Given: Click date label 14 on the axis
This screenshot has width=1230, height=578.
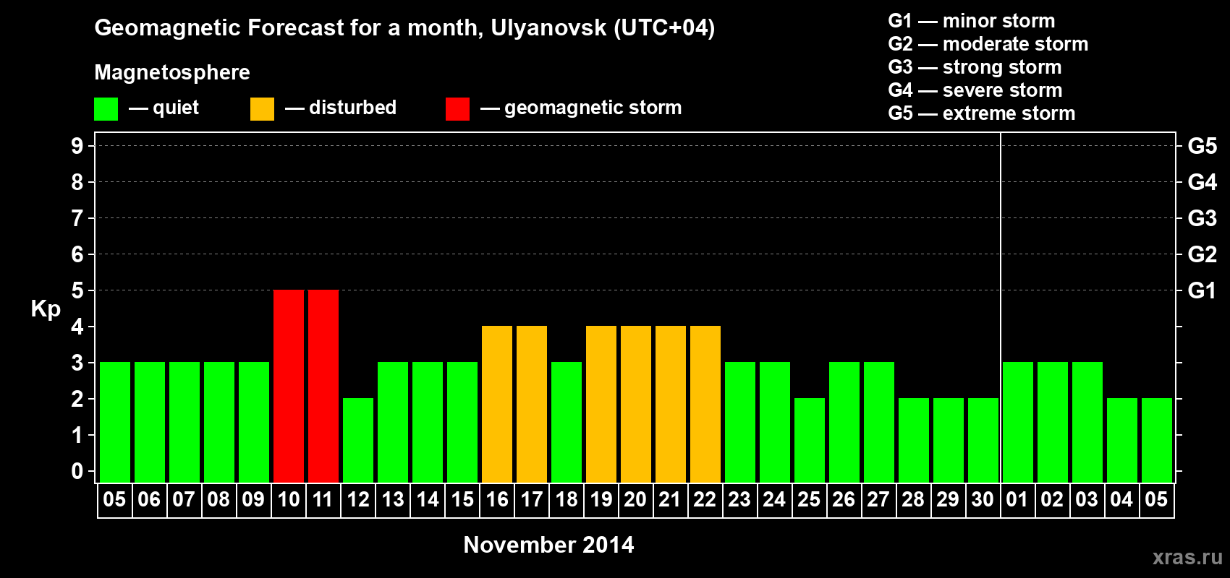Looking at the screenshot, I should coord(428,500).
